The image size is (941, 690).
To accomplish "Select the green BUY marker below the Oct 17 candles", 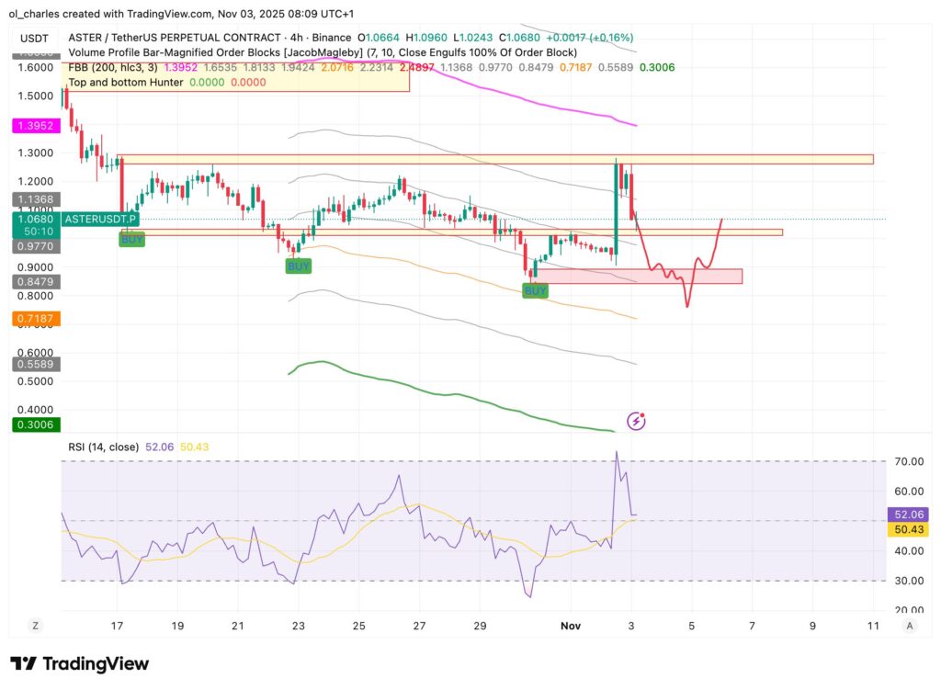I will click(x=131, y=240).
